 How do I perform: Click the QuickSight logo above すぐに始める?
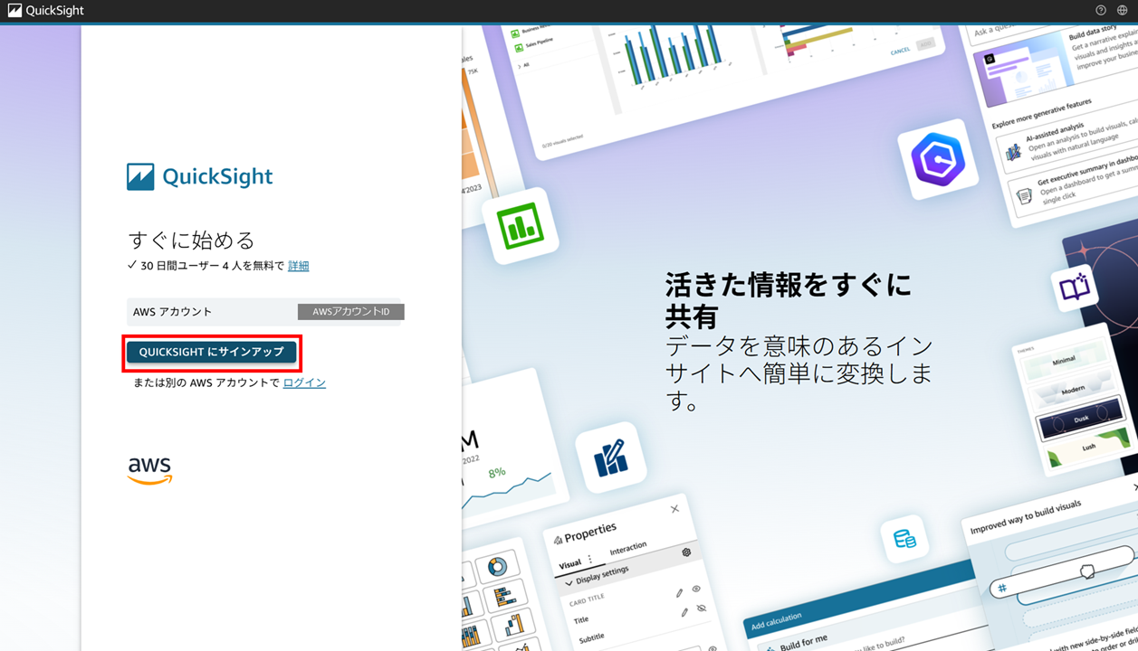tap(199, 176)
